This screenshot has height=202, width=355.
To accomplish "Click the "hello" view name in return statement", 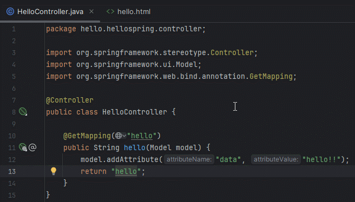I will (126, 171).
